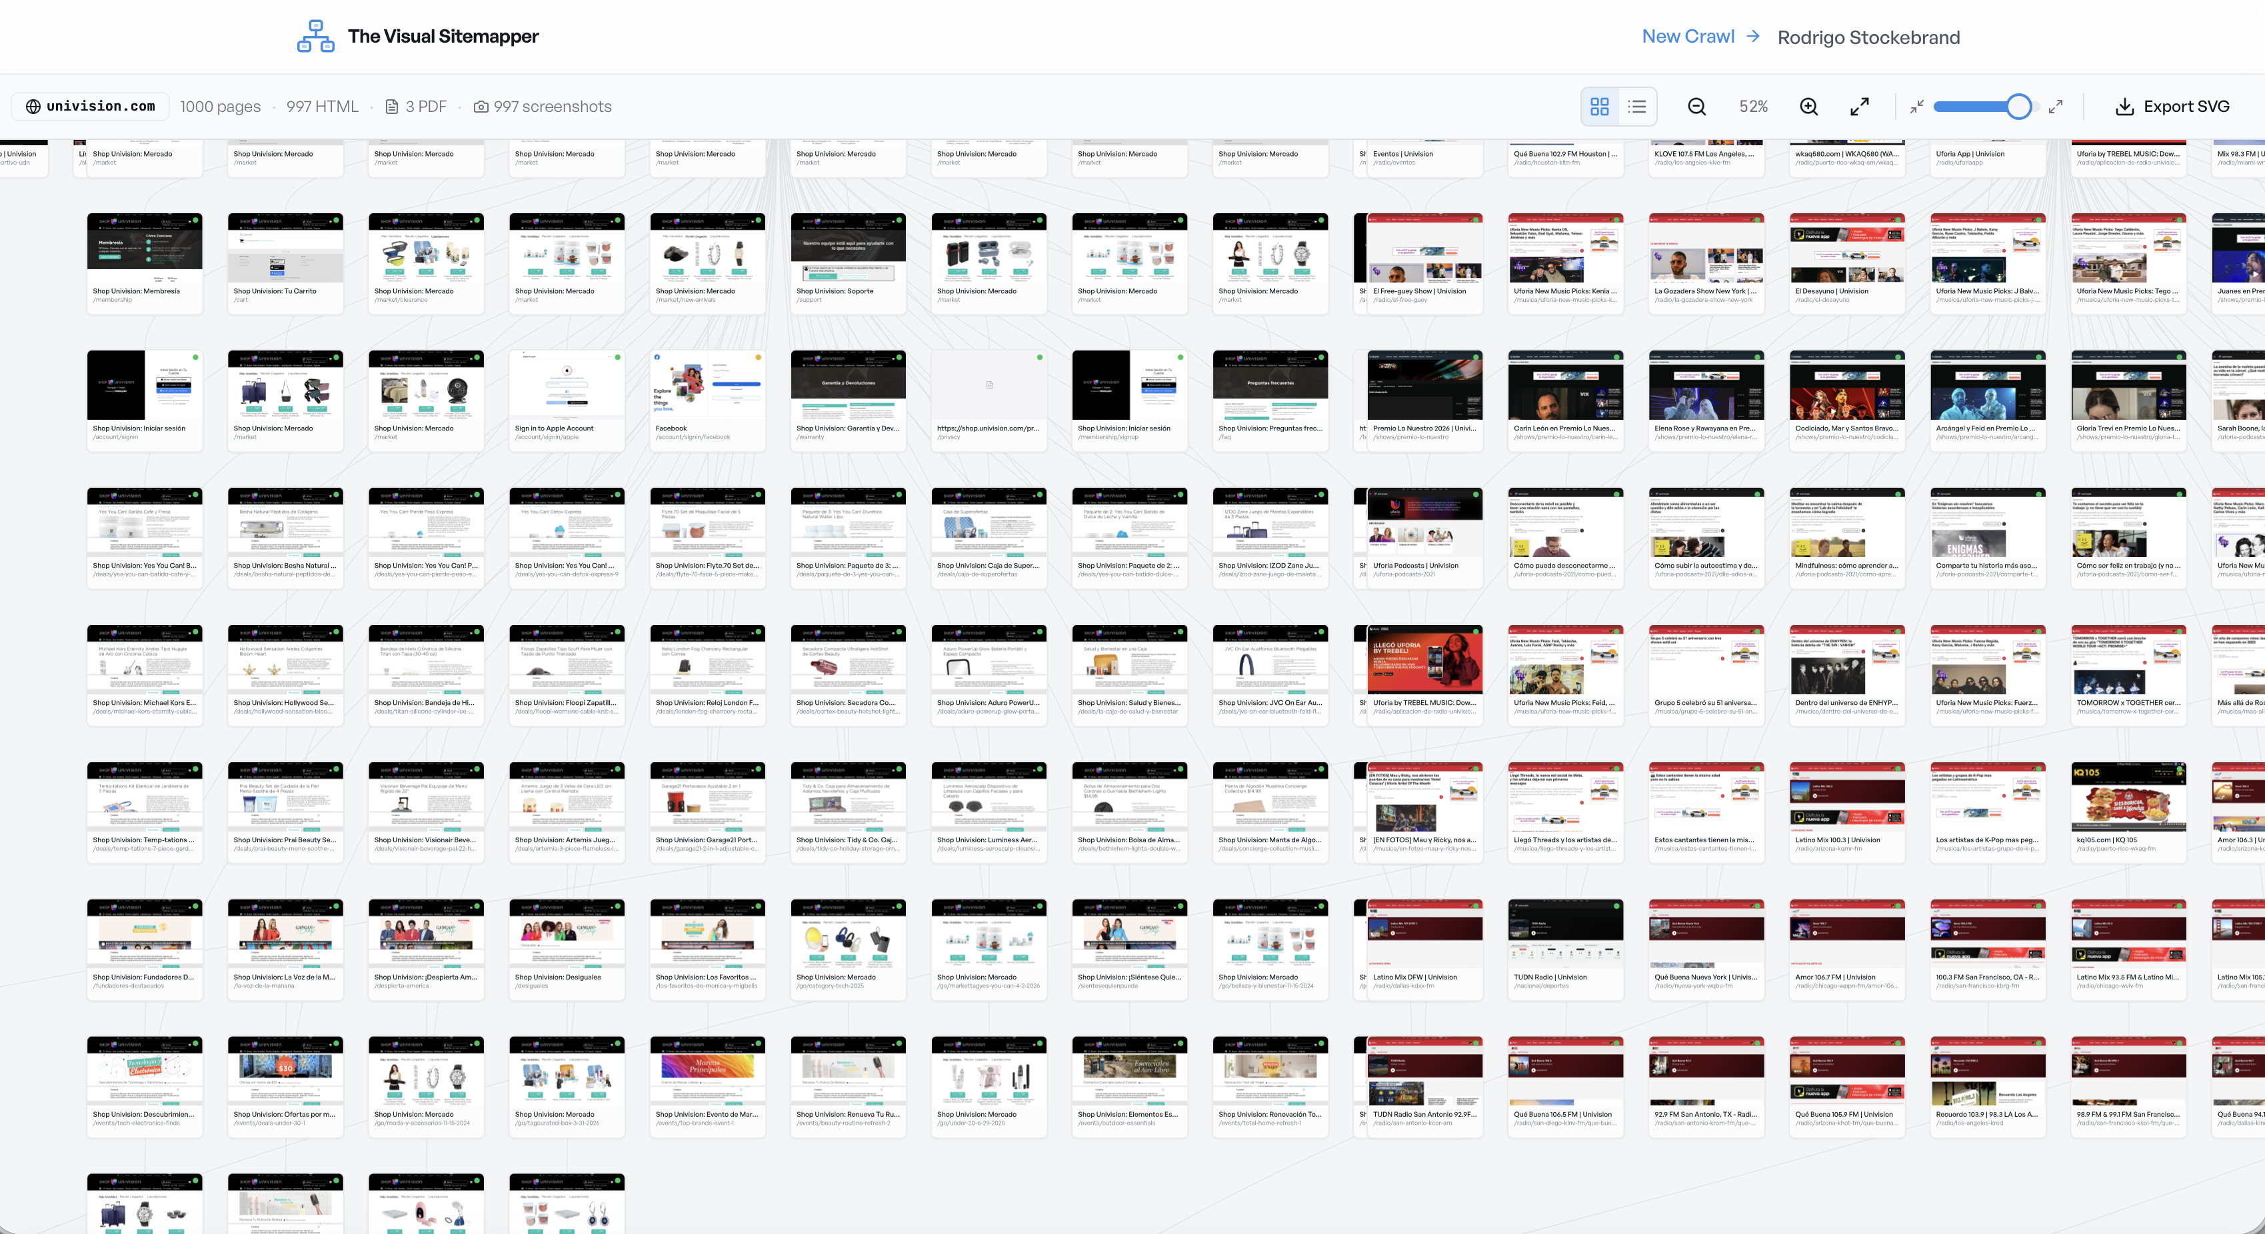This screenshot has height=1234, width=2265.
Task: Open La Gozadera Show New York card
Action: click(1706, 263)
